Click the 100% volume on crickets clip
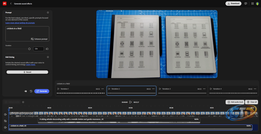Image resolution: width=261 pixels, height=134 pixels. click(249, 126)
